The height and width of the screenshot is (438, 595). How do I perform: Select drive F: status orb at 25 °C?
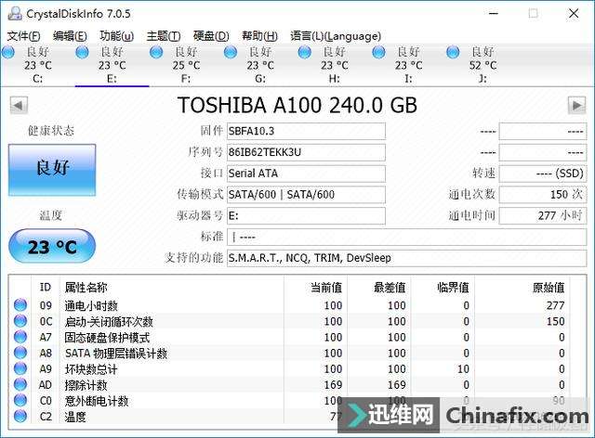point(156,52)
